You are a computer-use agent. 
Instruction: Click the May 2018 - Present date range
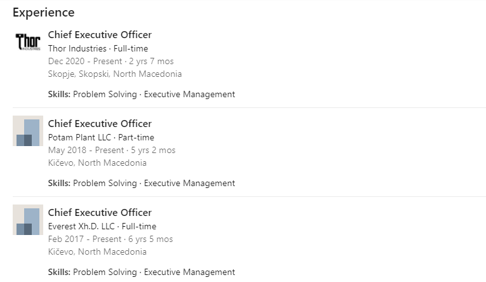click(x=111, y=151)
